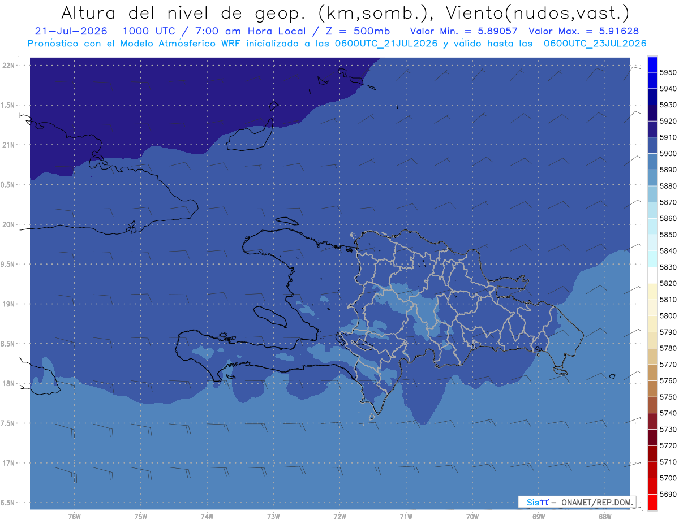Click the "71W" longitude axis label
This screenshot has width=679, height=524.
[x=406, y=517]
